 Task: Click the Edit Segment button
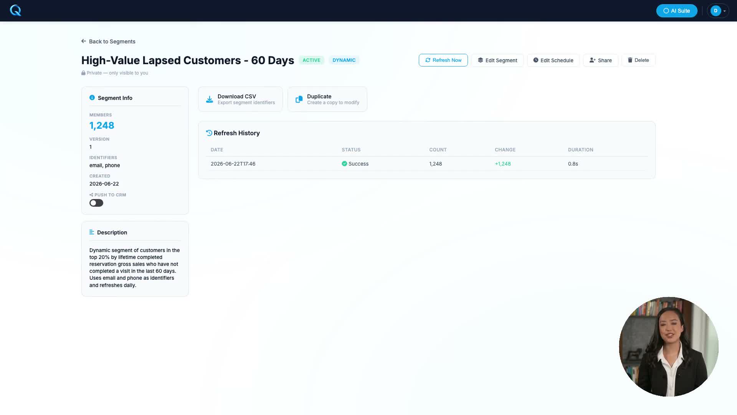(497, 60)
